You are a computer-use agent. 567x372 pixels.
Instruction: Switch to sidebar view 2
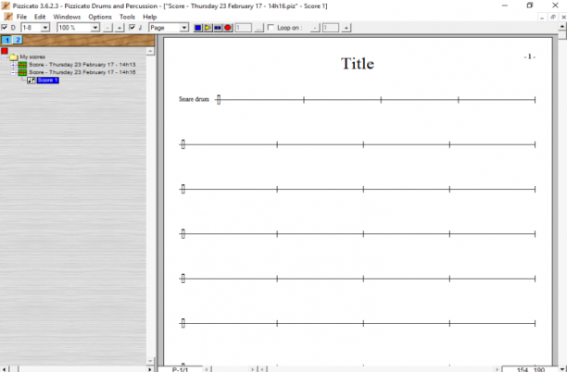click(18, 40)
